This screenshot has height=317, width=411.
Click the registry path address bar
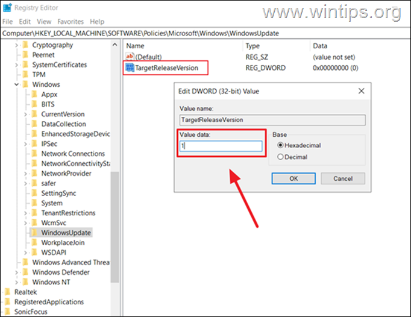[x=205, y=33]
